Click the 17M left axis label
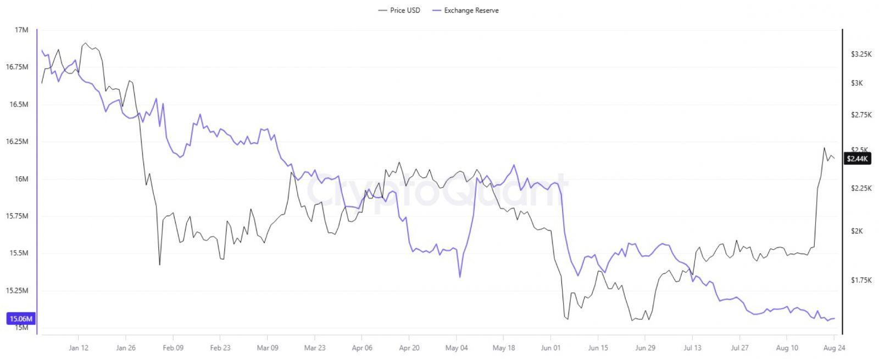This screenshot has width=879, height=359. point(21,30)
